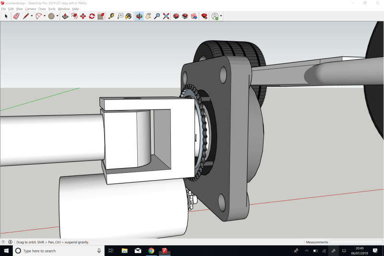Expand the Shapes tool dropdown arrow

tap(57, 16)
